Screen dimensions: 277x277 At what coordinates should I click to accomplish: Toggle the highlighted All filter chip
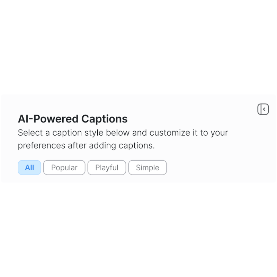coord(29,168)
